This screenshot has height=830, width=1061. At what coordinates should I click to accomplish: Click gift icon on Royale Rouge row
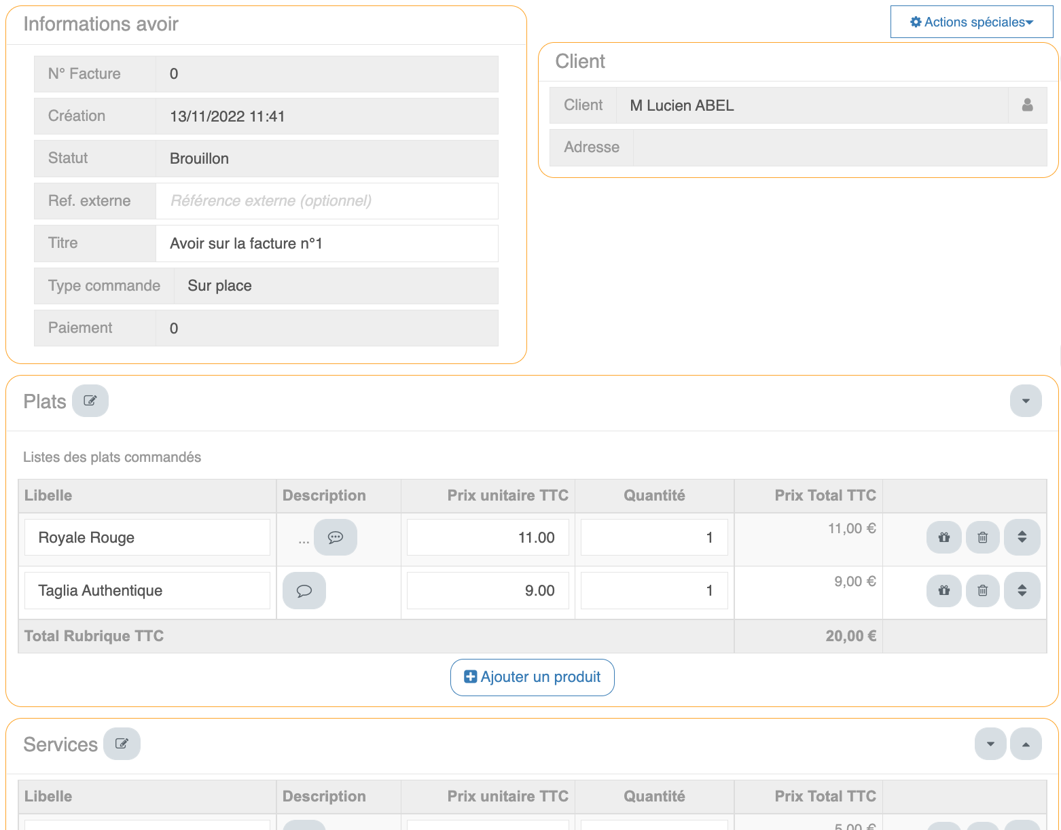coord(943,537)
